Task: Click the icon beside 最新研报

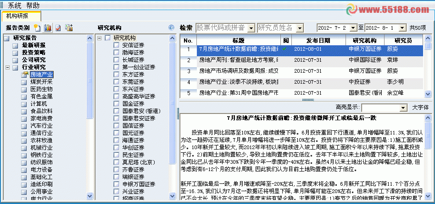Action: coord(15,45)
